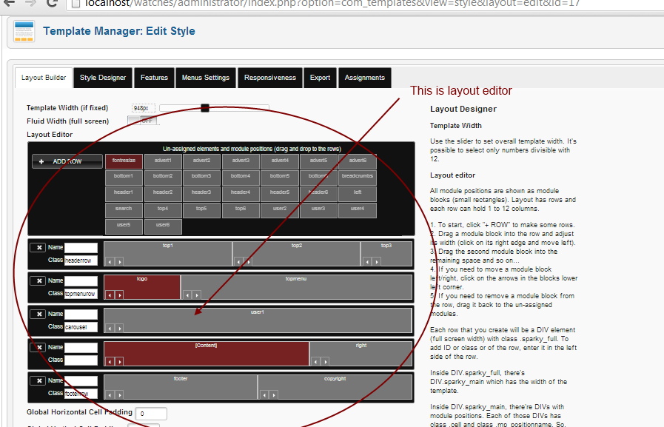Remove the row holding the Content block
Viewport: 664px width, 427px height.
(38, 347)
